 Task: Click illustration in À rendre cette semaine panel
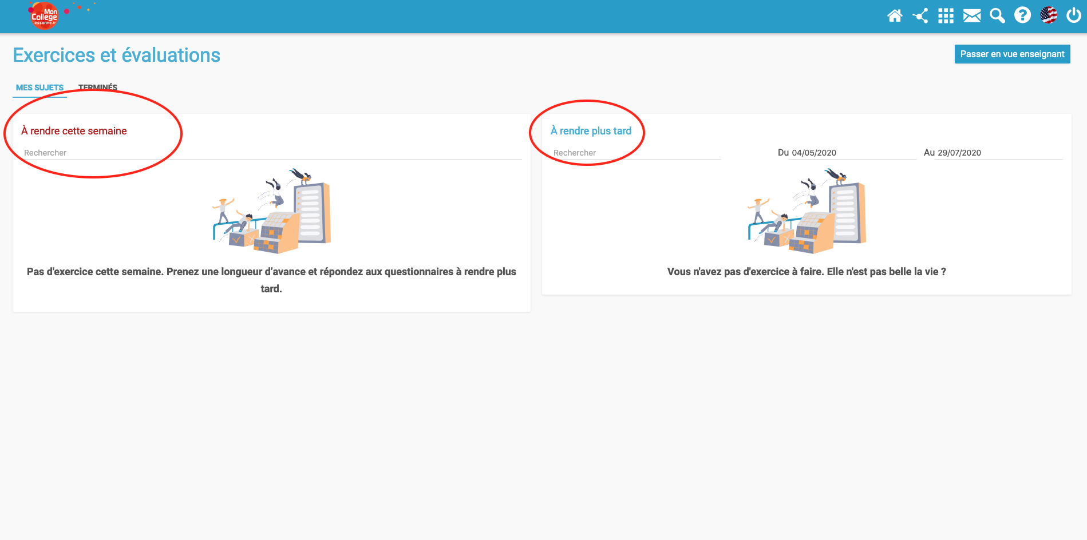(x=272, y=211)
